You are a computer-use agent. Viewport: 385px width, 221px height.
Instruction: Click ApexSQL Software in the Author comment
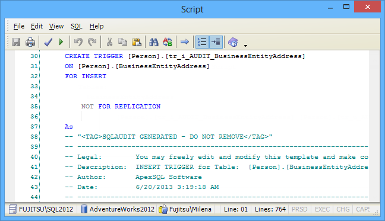click(x=169, y=177)
